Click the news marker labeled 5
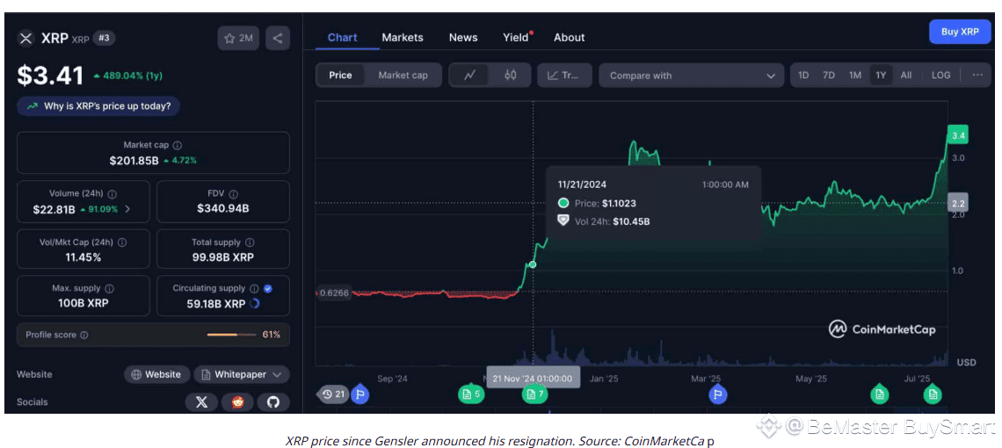Screen dimensions: 1002x448 tap(471, 394)
